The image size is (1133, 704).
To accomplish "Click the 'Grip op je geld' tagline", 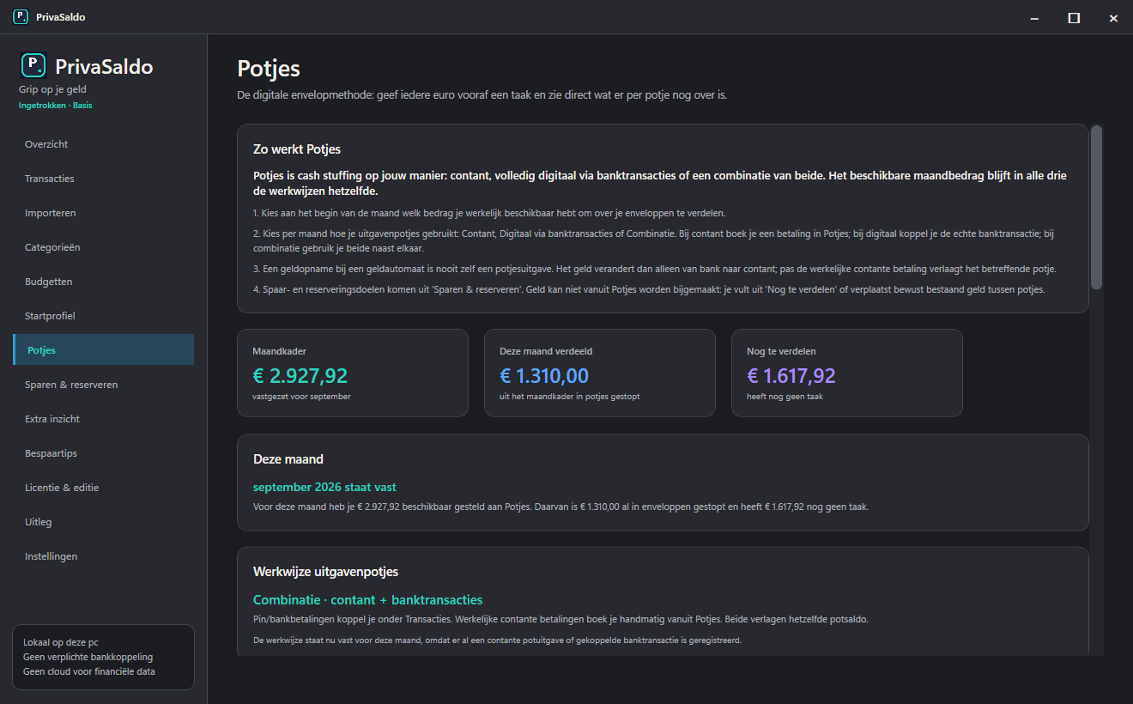I will [52, 89].
